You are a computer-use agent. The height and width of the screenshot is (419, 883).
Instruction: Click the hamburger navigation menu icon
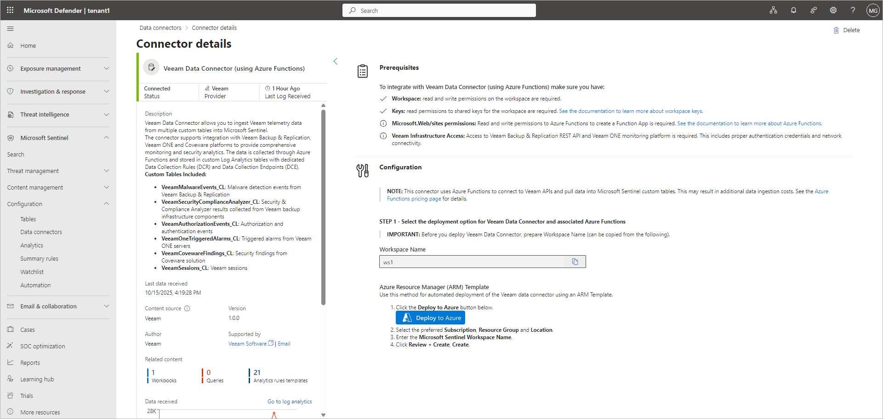tap(10, 28)
